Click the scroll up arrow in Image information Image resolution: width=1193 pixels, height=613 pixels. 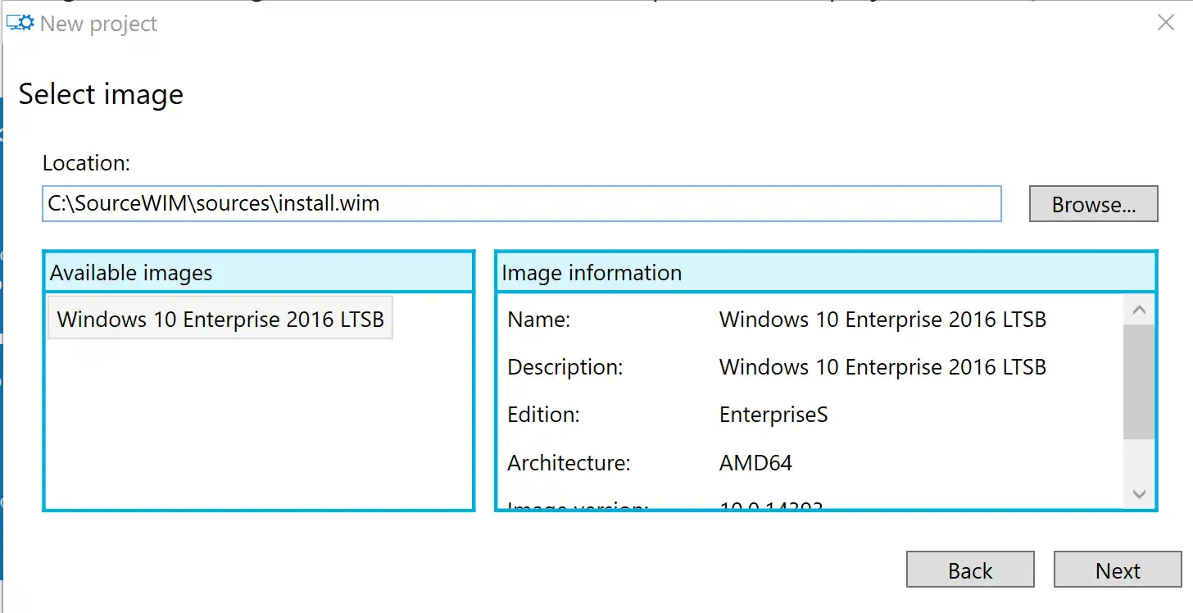(1139, 311)
